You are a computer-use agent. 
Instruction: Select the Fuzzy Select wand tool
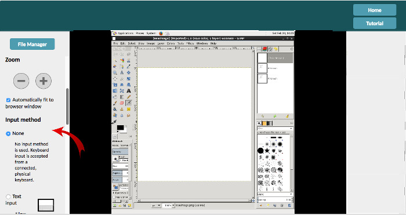coord(115,60)
